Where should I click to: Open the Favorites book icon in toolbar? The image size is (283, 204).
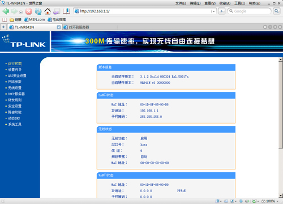click(x=66, y=11)
